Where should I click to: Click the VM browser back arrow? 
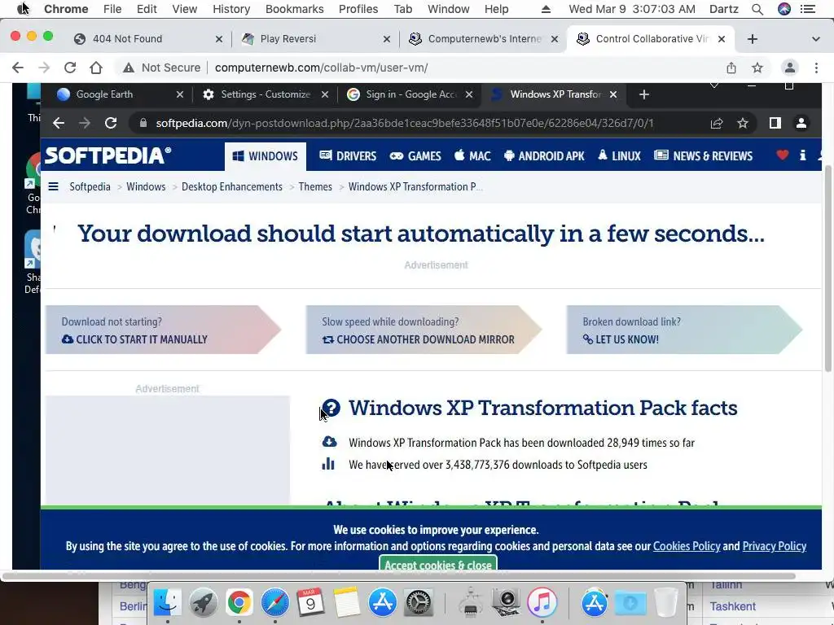tap(59, 123)
